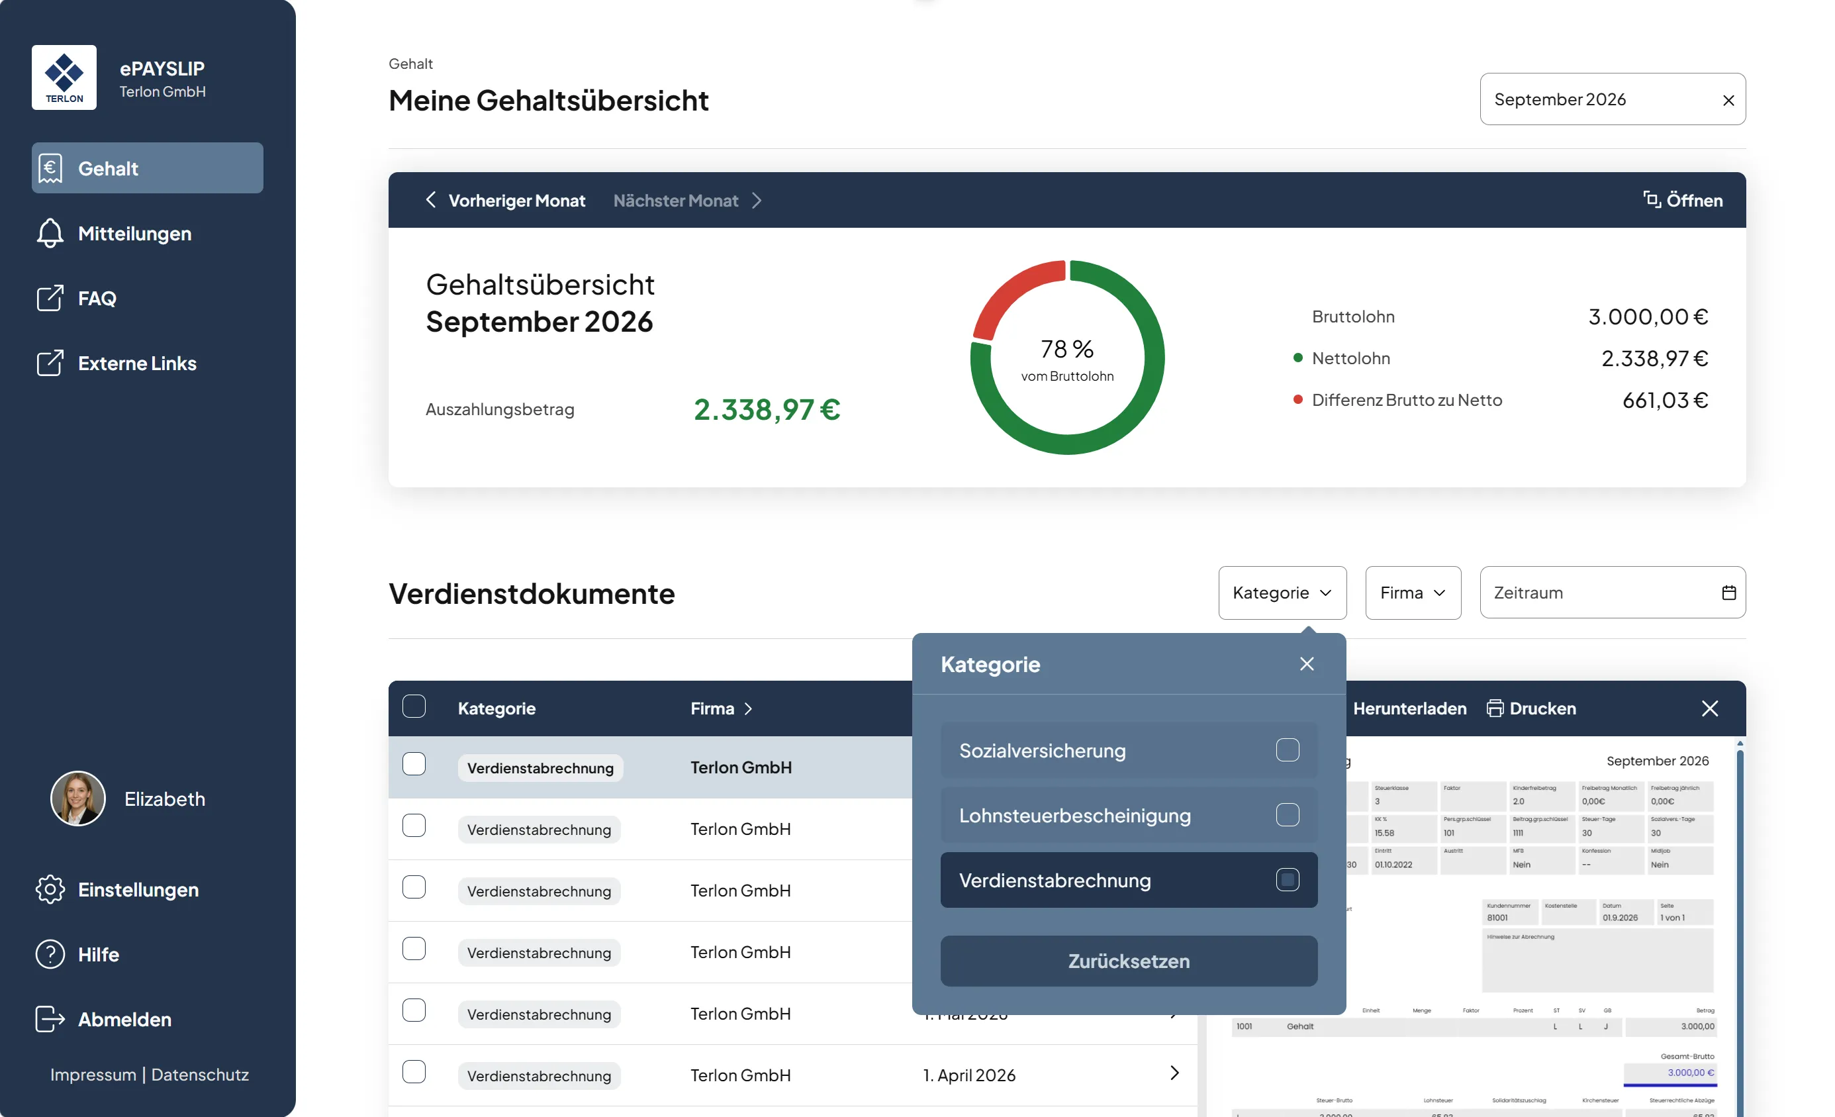1835x1117 pixels.
Task: Click Öffnen to open the payslip
Action: click(x=1682, y=201)
